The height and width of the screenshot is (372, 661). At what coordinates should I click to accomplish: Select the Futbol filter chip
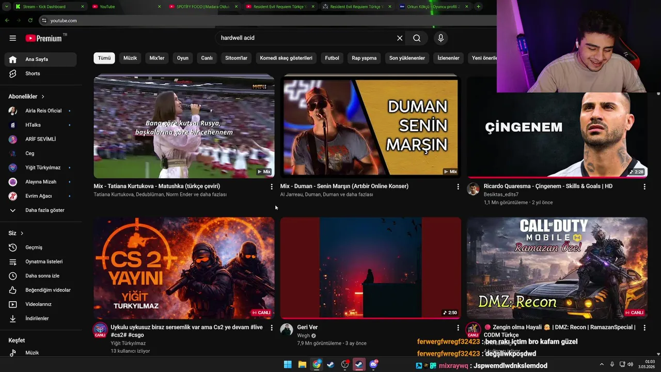pos(332,58)
